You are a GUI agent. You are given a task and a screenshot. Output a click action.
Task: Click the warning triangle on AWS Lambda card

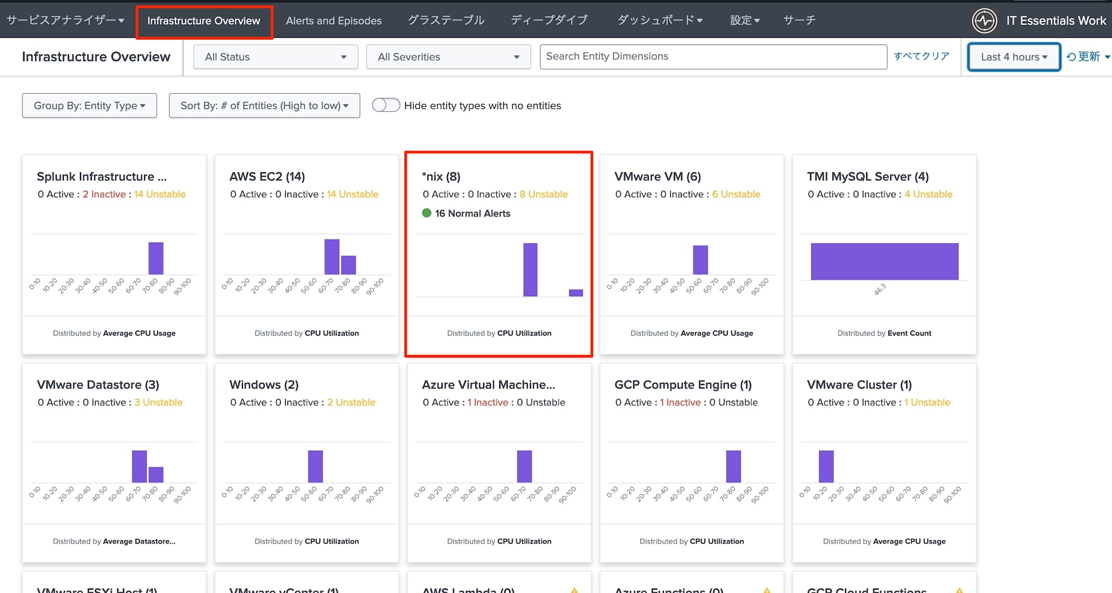tap(574, 590)
